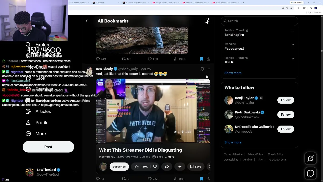
Task: Open the Ben Shapiro trending topic
Action: (x=234, y=35)
